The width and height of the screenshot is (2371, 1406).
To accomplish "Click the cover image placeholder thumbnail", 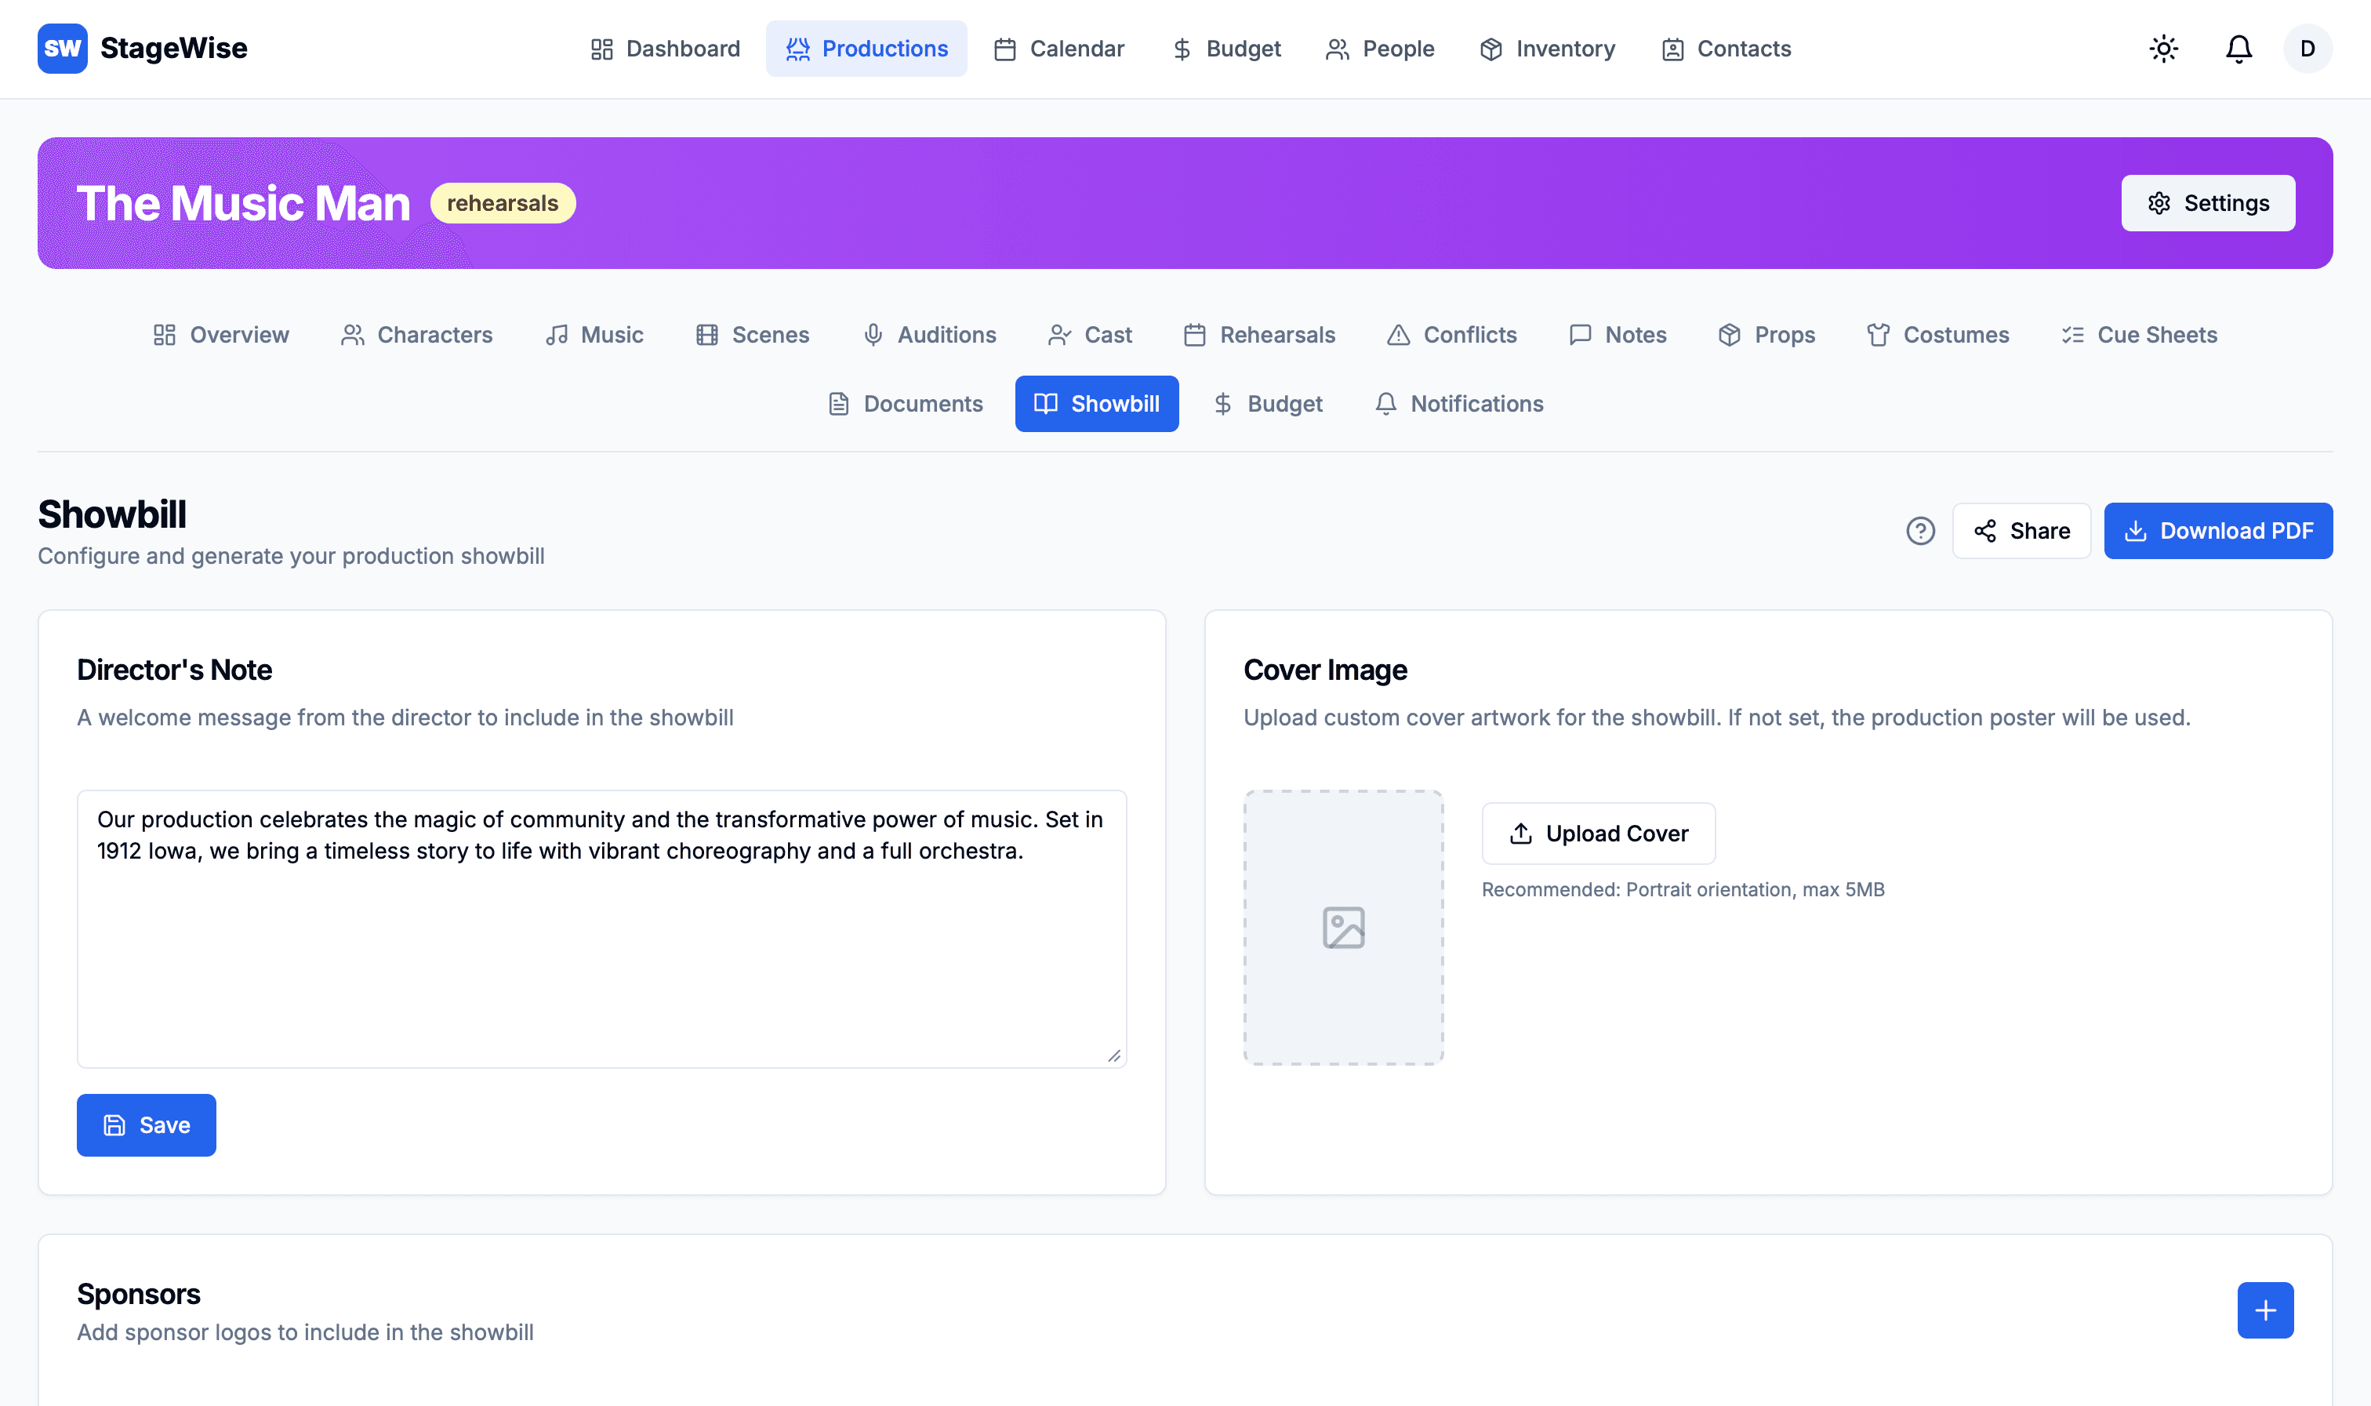I will tap(1342, 927).
